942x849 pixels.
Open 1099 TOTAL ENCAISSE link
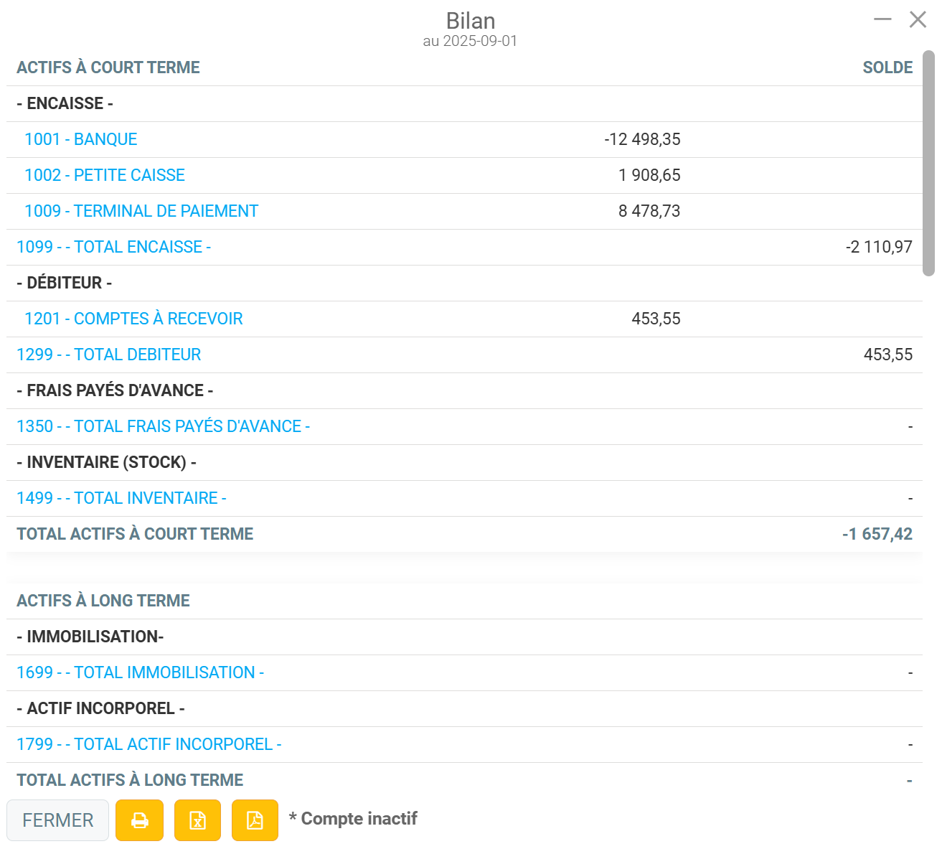(x=114, y=247)
